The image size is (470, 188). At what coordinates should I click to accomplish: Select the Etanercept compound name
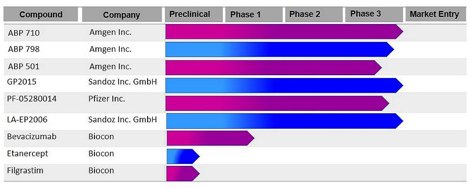point(28,154)
